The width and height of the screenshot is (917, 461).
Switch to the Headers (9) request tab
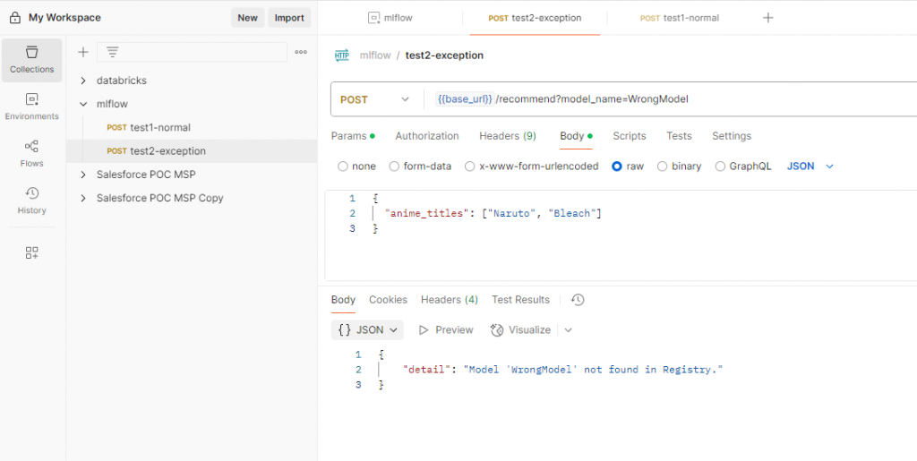click(507, 136)
